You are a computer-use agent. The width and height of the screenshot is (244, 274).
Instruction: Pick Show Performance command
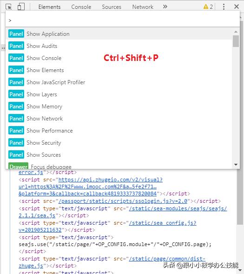(119, 131)
